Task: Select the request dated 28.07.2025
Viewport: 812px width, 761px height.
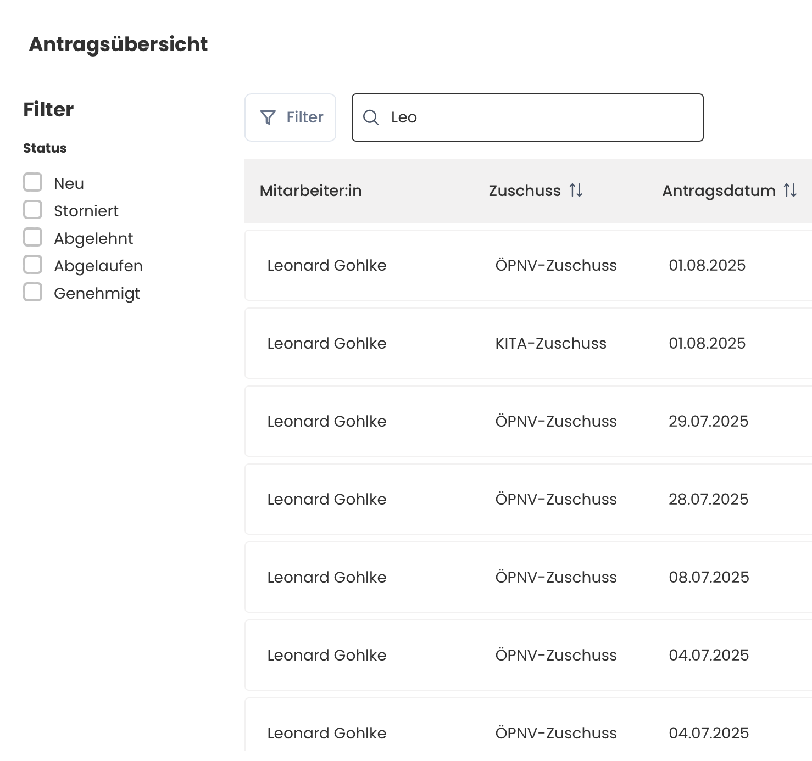Action: [708, 500]
